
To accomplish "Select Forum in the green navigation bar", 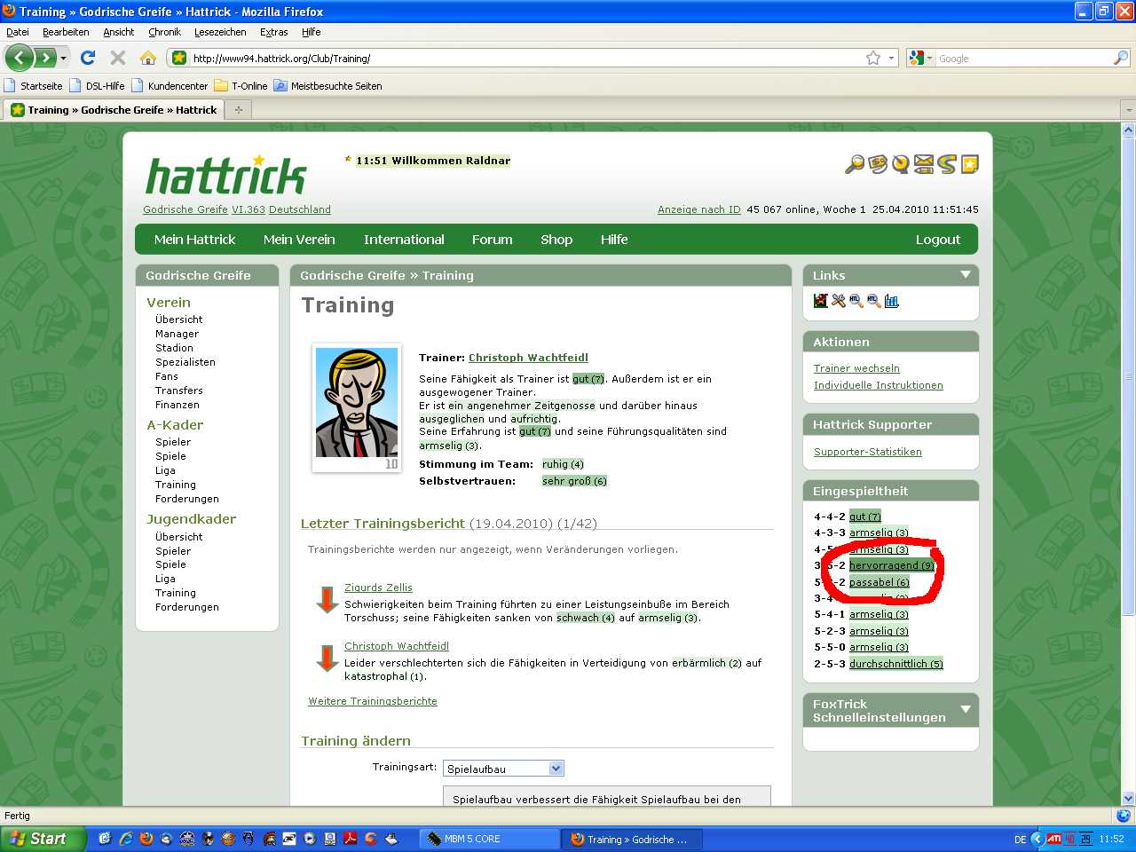I will pos(492,240).
